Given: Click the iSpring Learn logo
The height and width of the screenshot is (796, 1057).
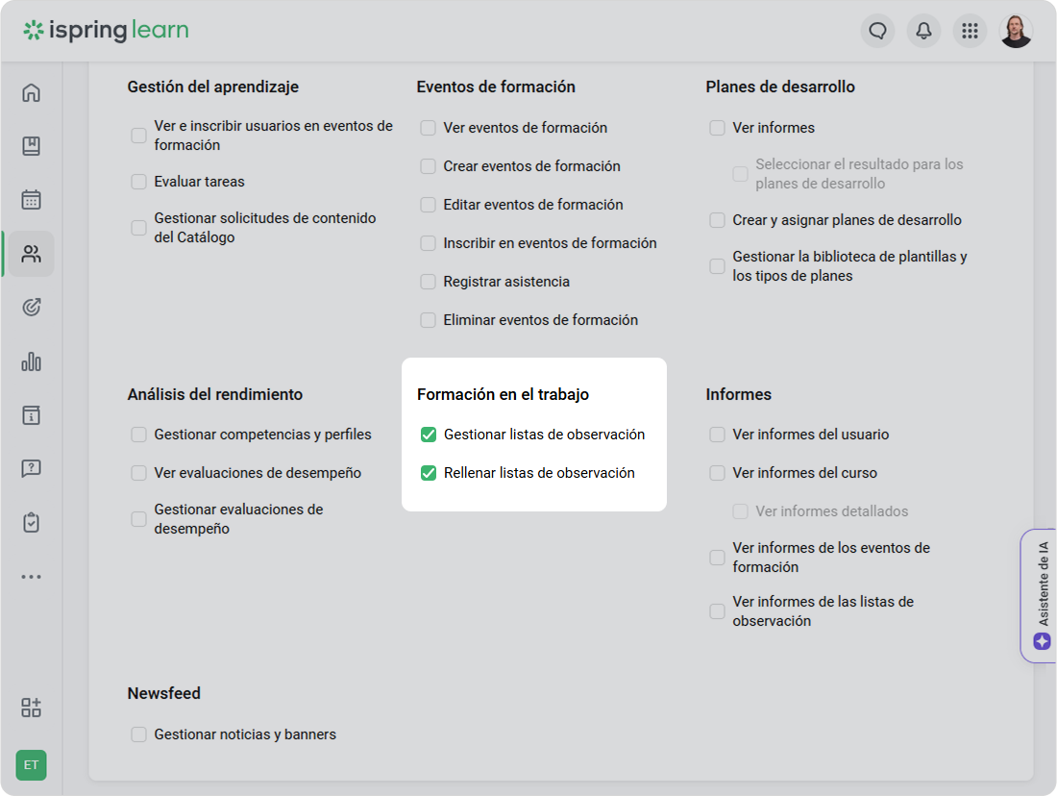Looking at the screenshot, I should pyautogui.click(x=106, y=31).
